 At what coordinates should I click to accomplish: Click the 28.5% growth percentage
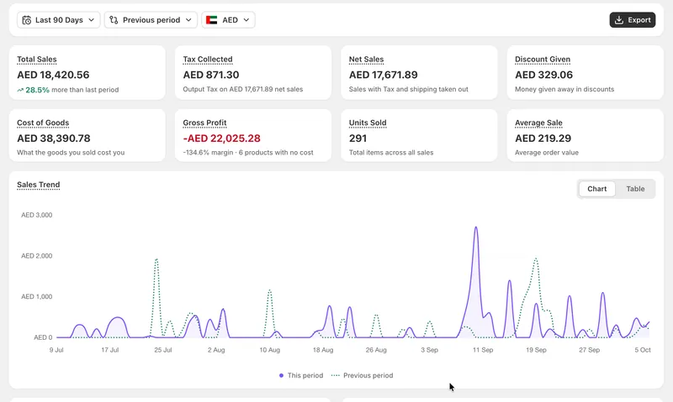coord(37,90)
